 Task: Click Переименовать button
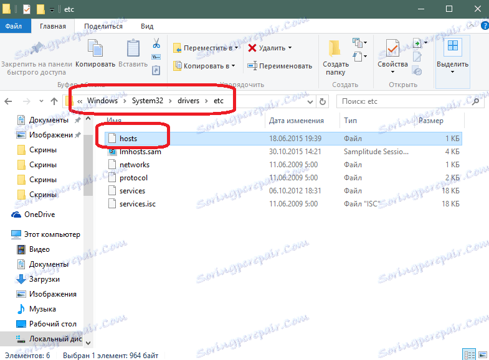tap(280, 66)
